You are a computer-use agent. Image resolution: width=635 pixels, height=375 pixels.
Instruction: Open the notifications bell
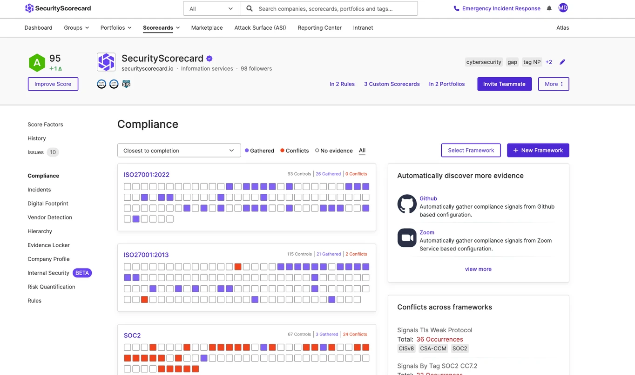[549, 8]
